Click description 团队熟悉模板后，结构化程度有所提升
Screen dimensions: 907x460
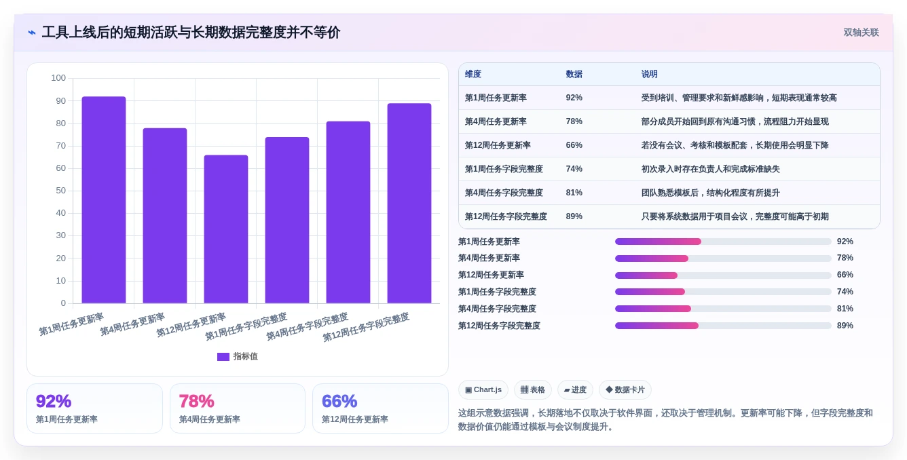[x=711, y=193]
